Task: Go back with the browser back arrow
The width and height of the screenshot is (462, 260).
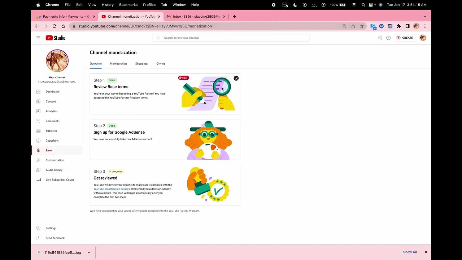Action: (37, 26)
